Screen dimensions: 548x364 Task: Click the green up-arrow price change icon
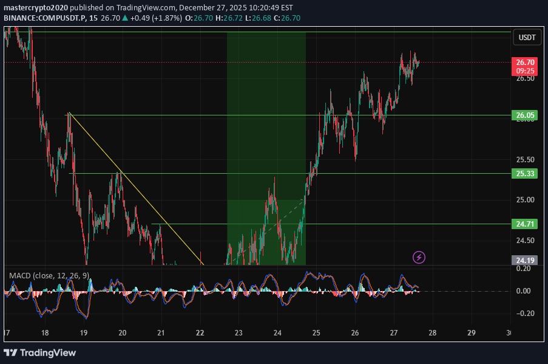(125, 18)
